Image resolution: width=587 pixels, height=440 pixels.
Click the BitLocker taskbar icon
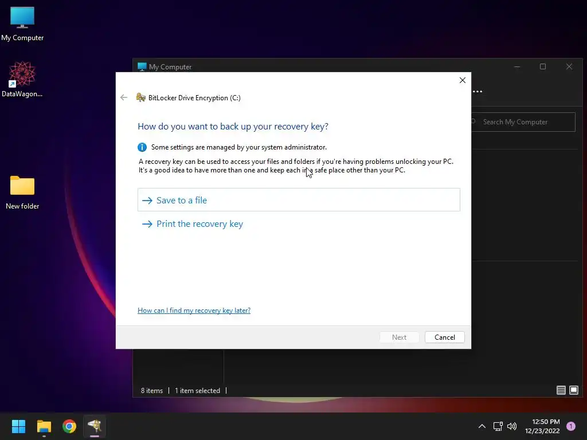[95, 426]
